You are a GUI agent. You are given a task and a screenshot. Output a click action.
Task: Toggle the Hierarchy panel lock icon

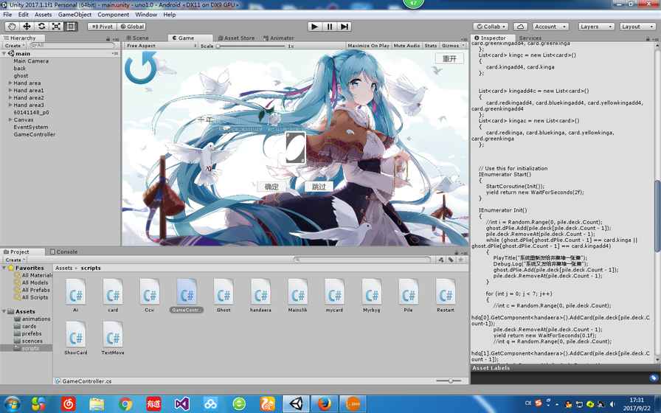(x=108, y=39)
